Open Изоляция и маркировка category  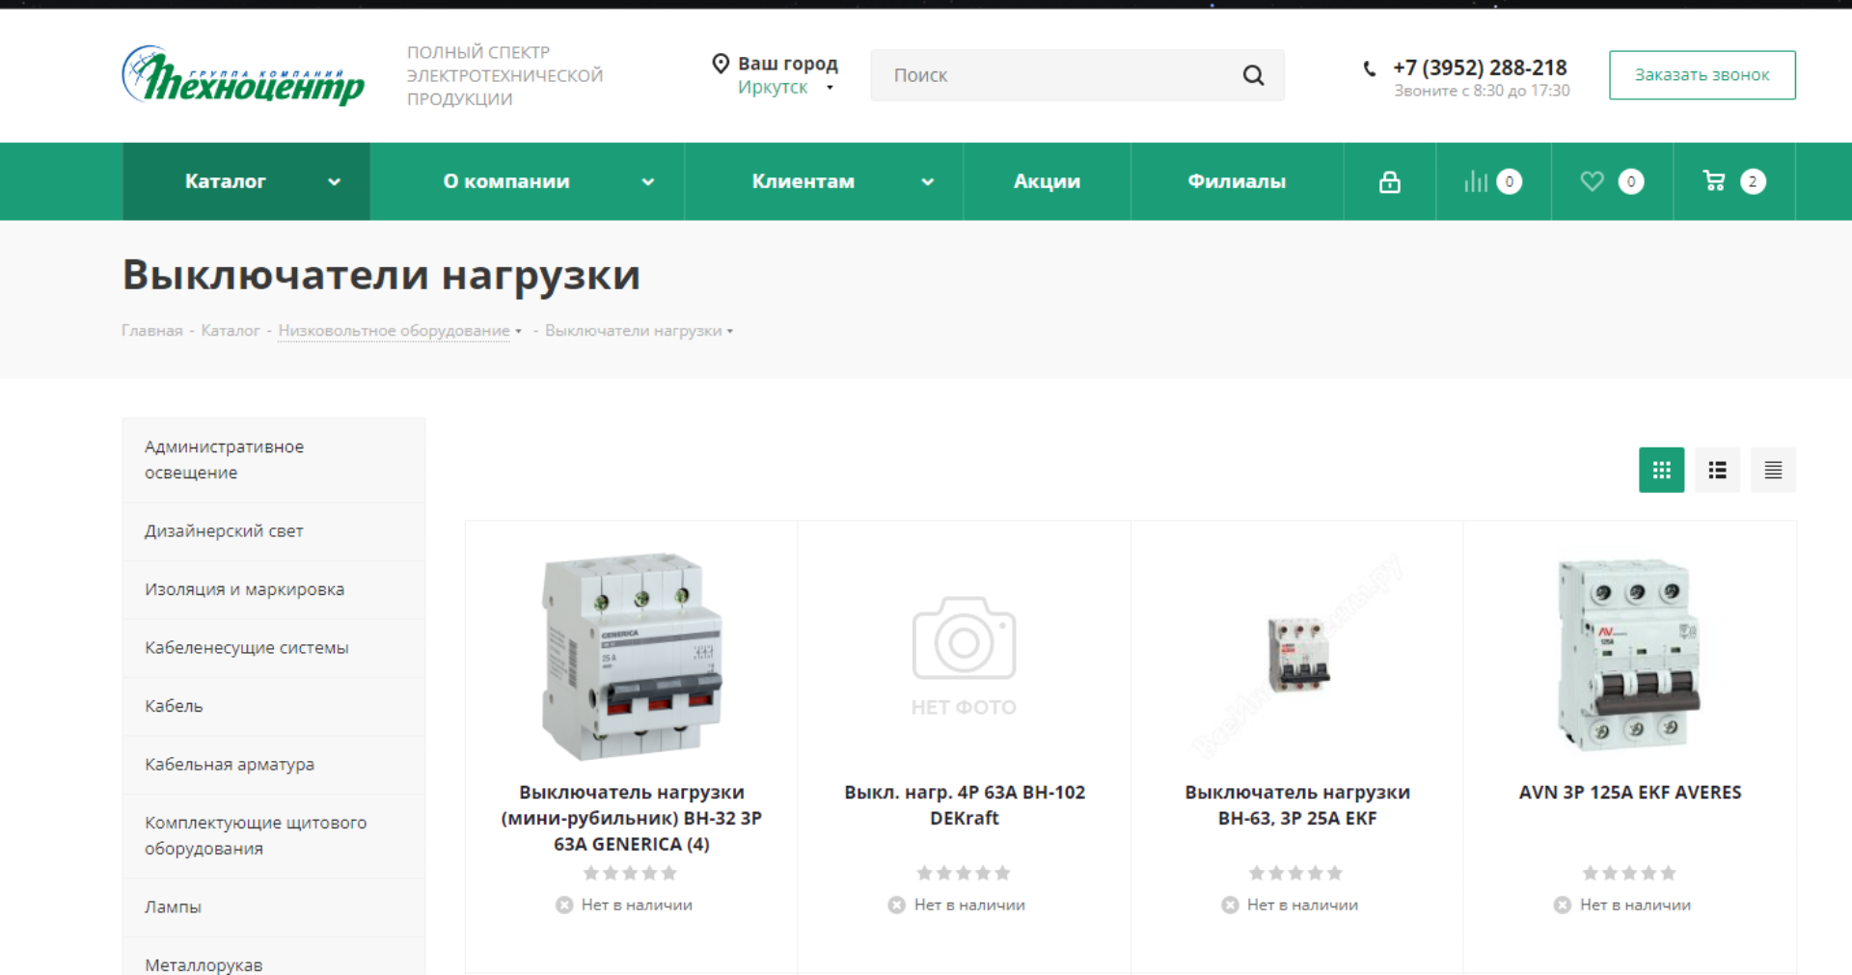click(274, 589)
